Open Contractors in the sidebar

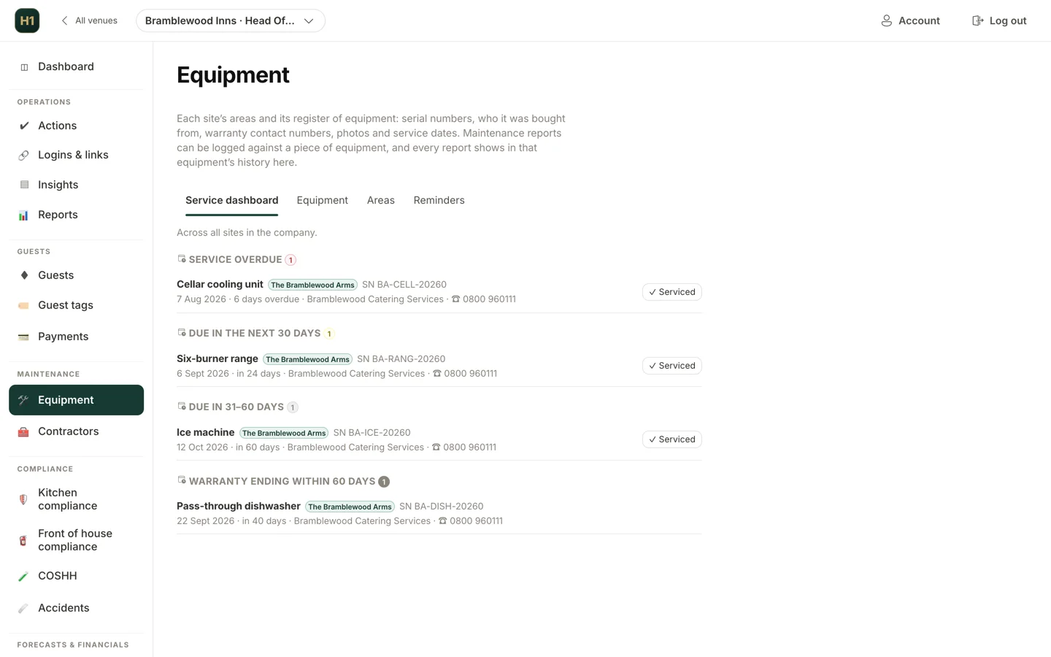[x=76, y=431]
